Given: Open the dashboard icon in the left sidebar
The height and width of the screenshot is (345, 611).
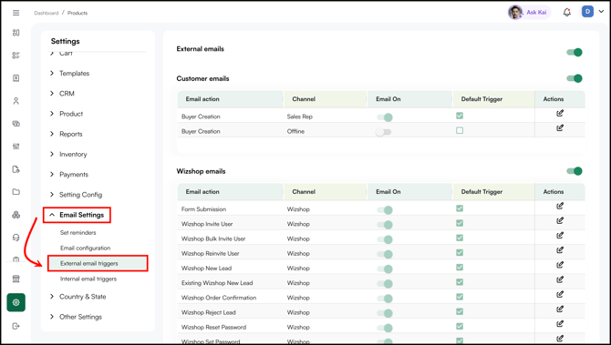Looking at the screenshot, I should 16,33.
